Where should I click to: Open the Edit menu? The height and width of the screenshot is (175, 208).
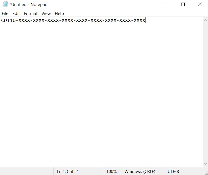click(x=16, y=14)
